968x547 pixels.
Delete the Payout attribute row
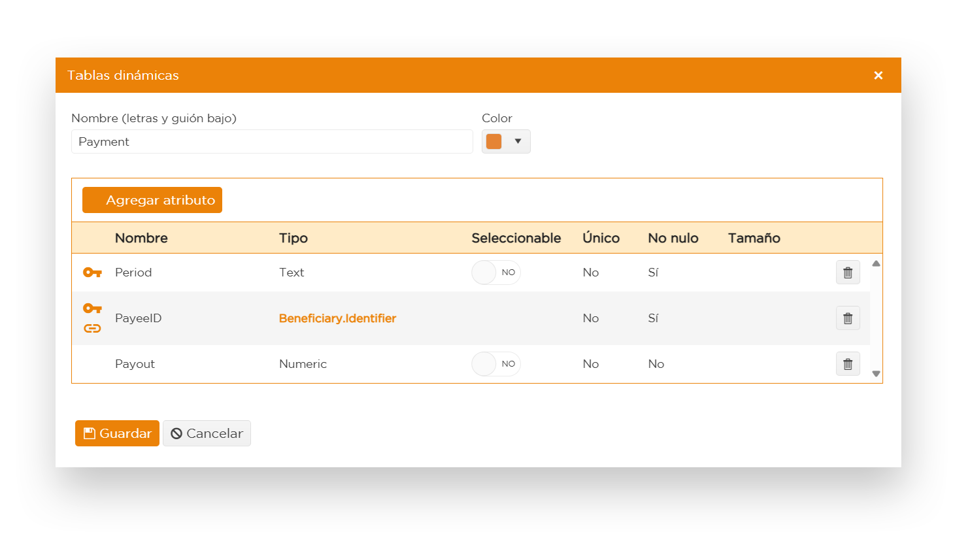point(847,364)
